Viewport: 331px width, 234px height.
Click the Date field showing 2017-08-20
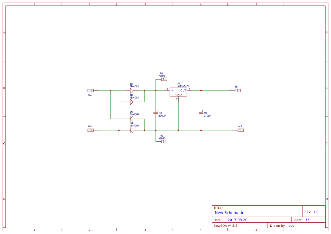point(237,220)
